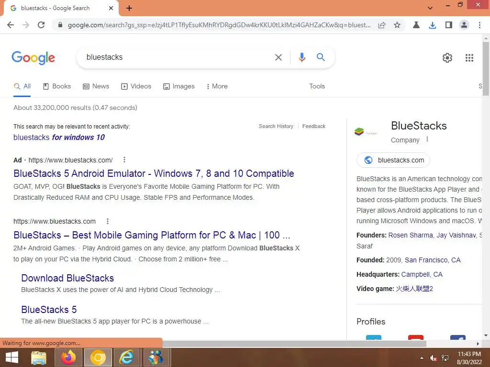Image resolution: width=490 pixels, height=367 pixels.
Task: Launch Firefox from taskbar
Action: coord(68,357)
